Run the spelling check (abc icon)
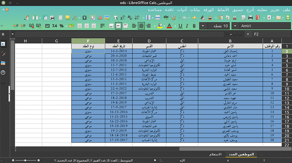Viewport: 292px width, 163px height. [166, 18]
